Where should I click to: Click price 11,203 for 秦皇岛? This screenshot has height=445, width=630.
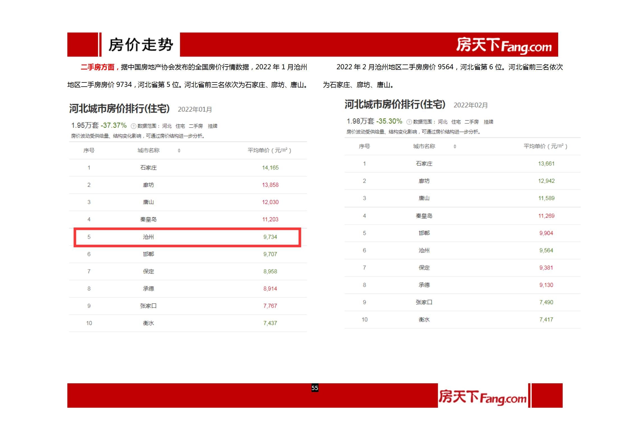(270, 220)
